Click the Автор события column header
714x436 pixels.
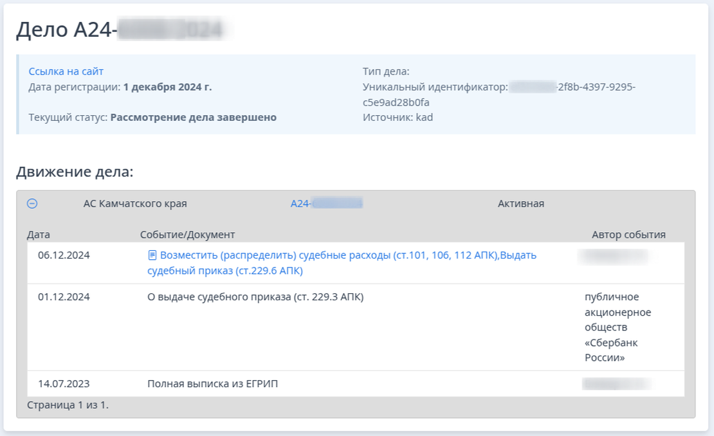(x=628, y=235)
